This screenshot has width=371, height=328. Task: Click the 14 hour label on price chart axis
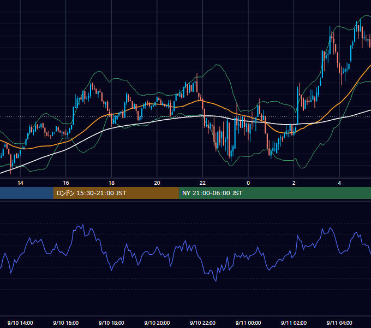(20, 183)
